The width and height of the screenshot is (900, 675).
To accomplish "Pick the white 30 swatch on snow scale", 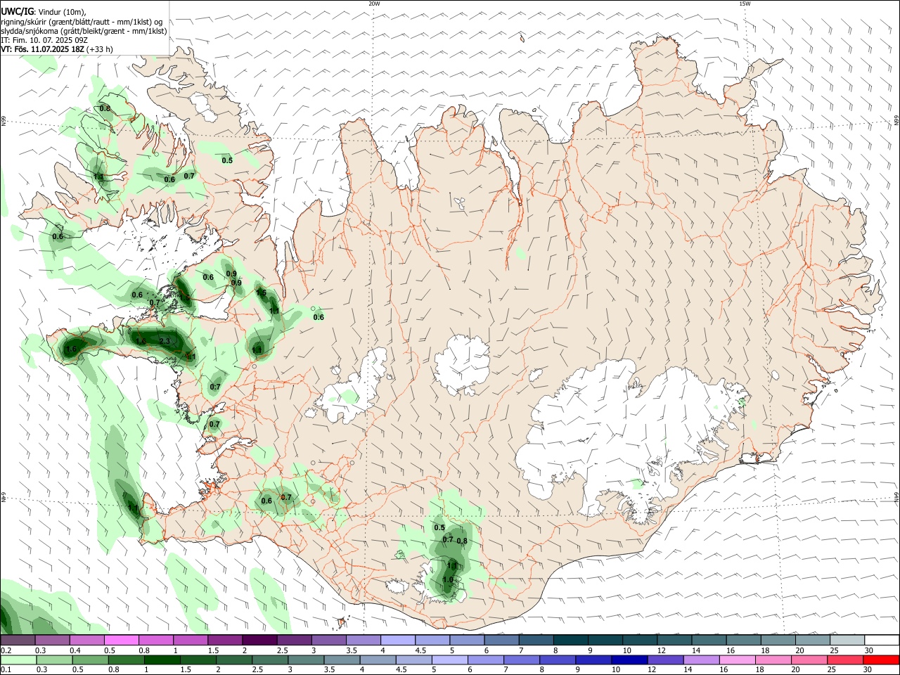I will coord(882,640).
